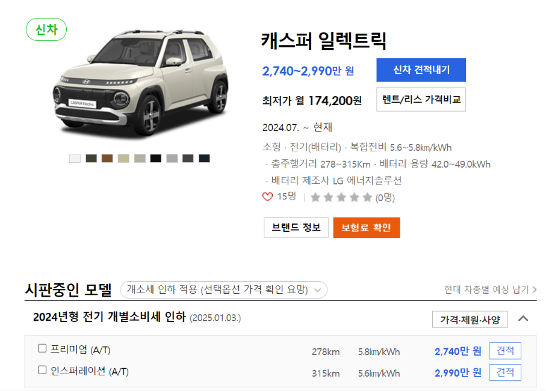
Task: Click the first rating star
Action: tap(315, 197)
